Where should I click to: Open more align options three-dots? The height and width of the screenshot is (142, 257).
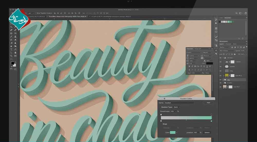click(84, 13)
